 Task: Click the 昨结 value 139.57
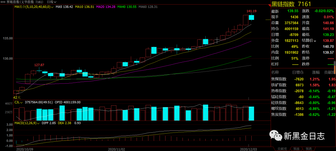(x=329, y=53)
